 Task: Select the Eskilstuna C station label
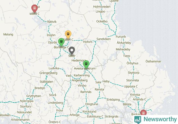95,116
